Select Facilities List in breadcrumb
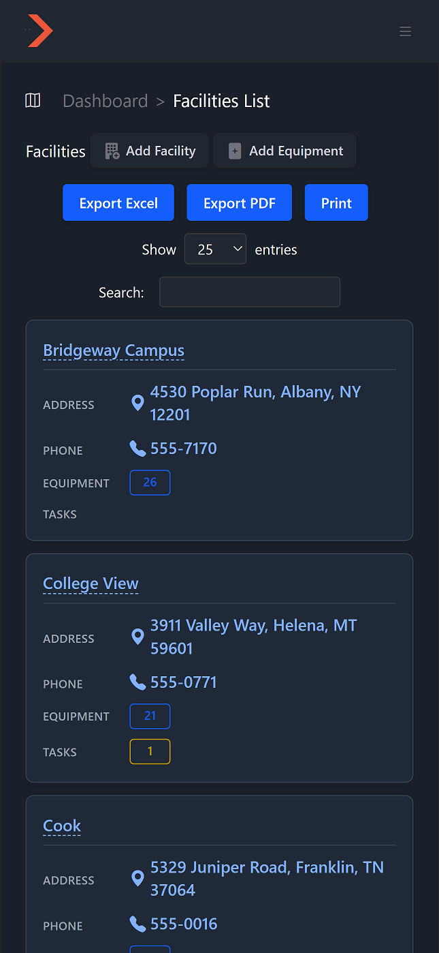The image size is (439, 953). tap(221, 100)
